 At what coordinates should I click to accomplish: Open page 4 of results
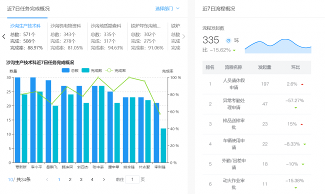click(92, 179)
